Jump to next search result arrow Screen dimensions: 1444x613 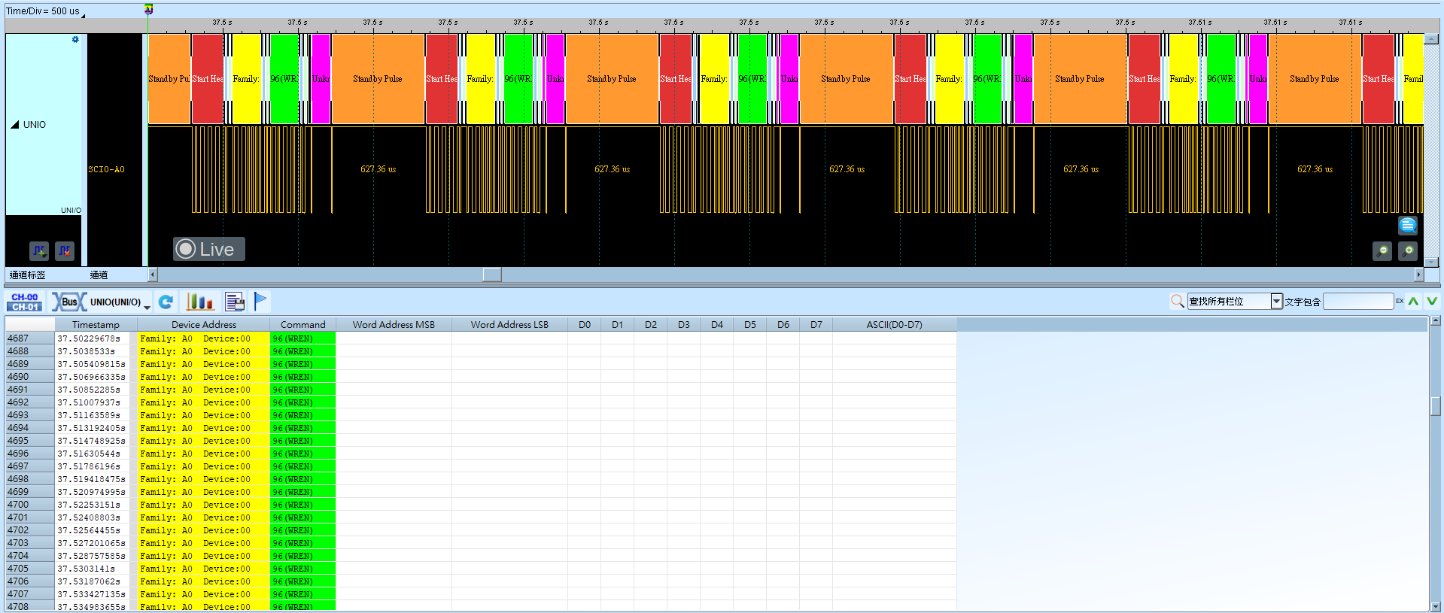point(1432,302)
